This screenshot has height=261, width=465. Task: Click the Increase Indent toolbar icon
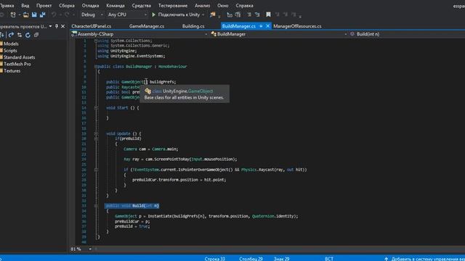pyautogui.click(x=257, y=14)
